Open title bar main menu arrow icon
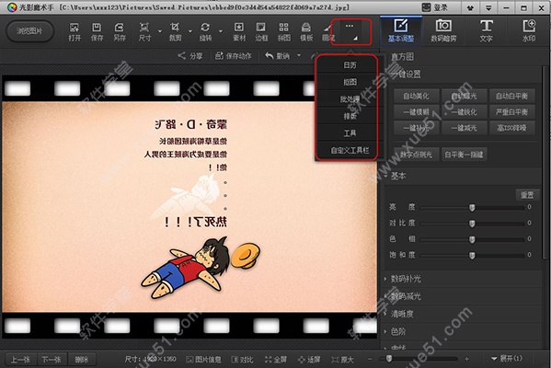Screen dimensions: 551x368 [488, 7]
